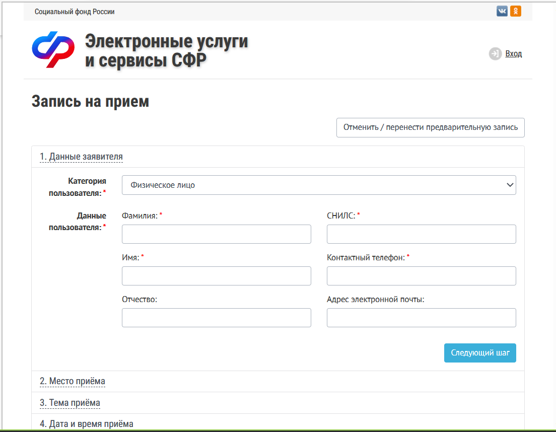The width and height of the screenshot is (556, 432).
Task: Click inside the СНИЛС input field
Action: [x=421, y=234]
